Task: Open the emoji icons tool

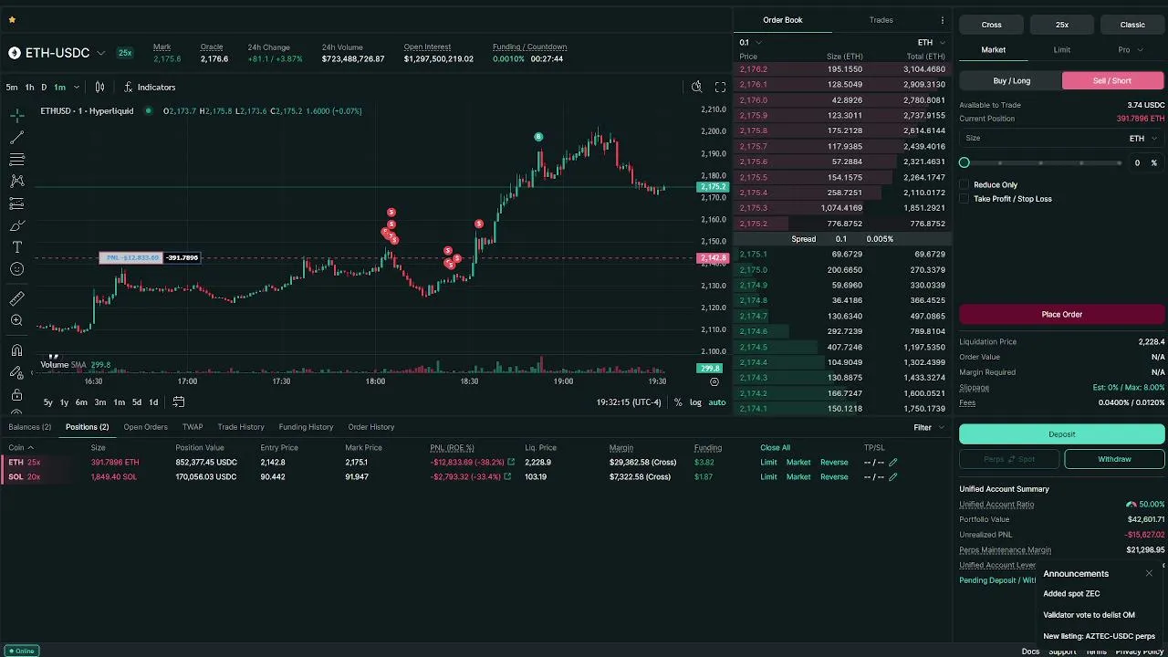Action: click(16, 269)
